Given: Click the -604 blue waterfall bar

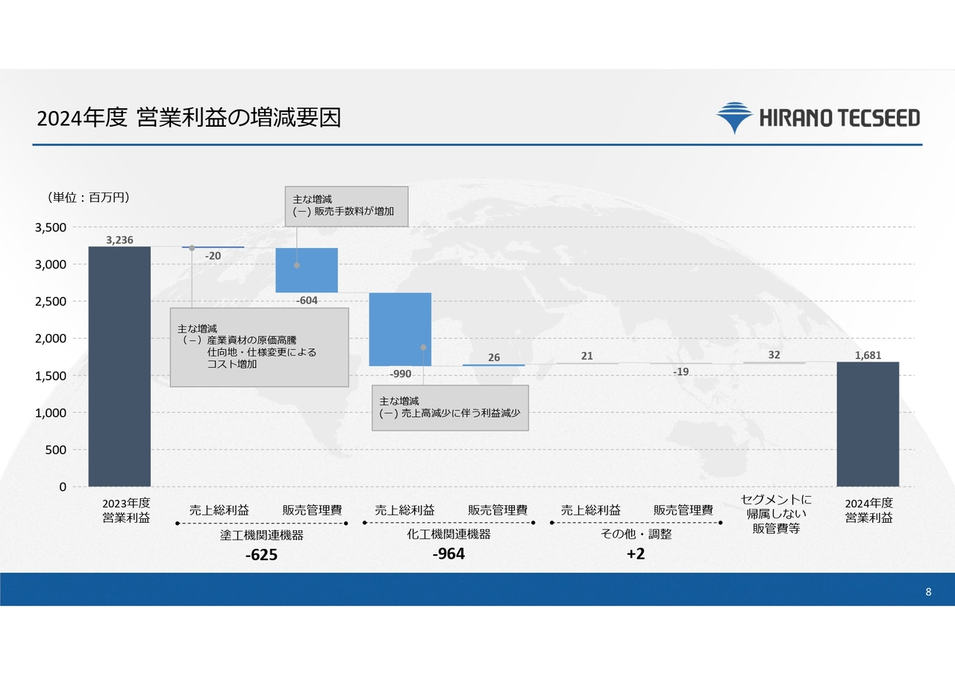Looking at the screenshot, I should [x=307, y=270].
